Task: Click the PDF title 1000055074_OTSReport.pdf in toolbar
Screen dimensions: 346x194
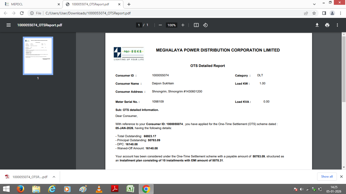Action: [40, 25]
